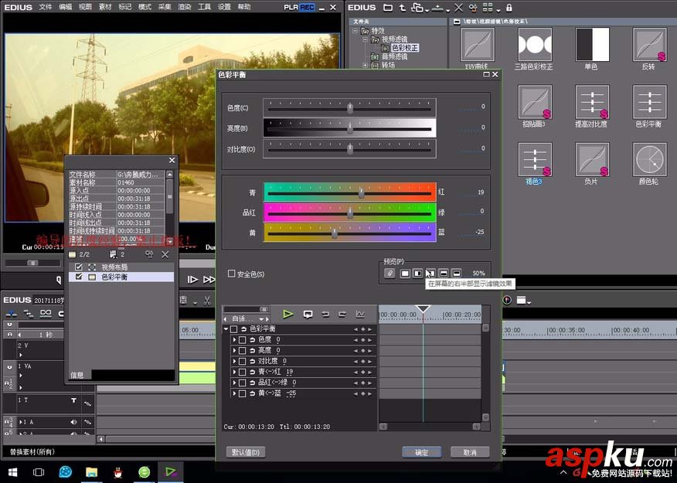This screenshot has width=677, height=483.
Task: Click the 默认值(D) button
Action: coord(246,452)
